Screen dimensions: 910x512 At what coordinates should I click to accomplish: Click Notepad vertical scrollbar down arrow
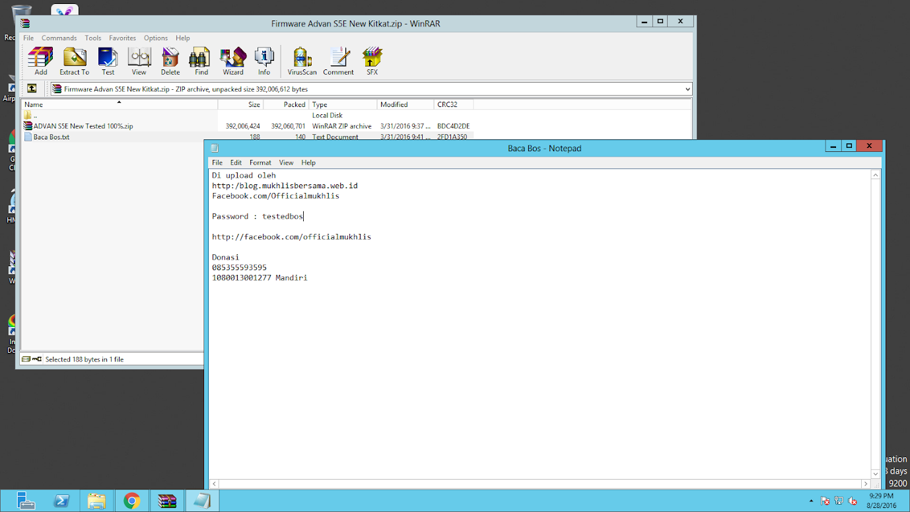click(x=876, y=473)
